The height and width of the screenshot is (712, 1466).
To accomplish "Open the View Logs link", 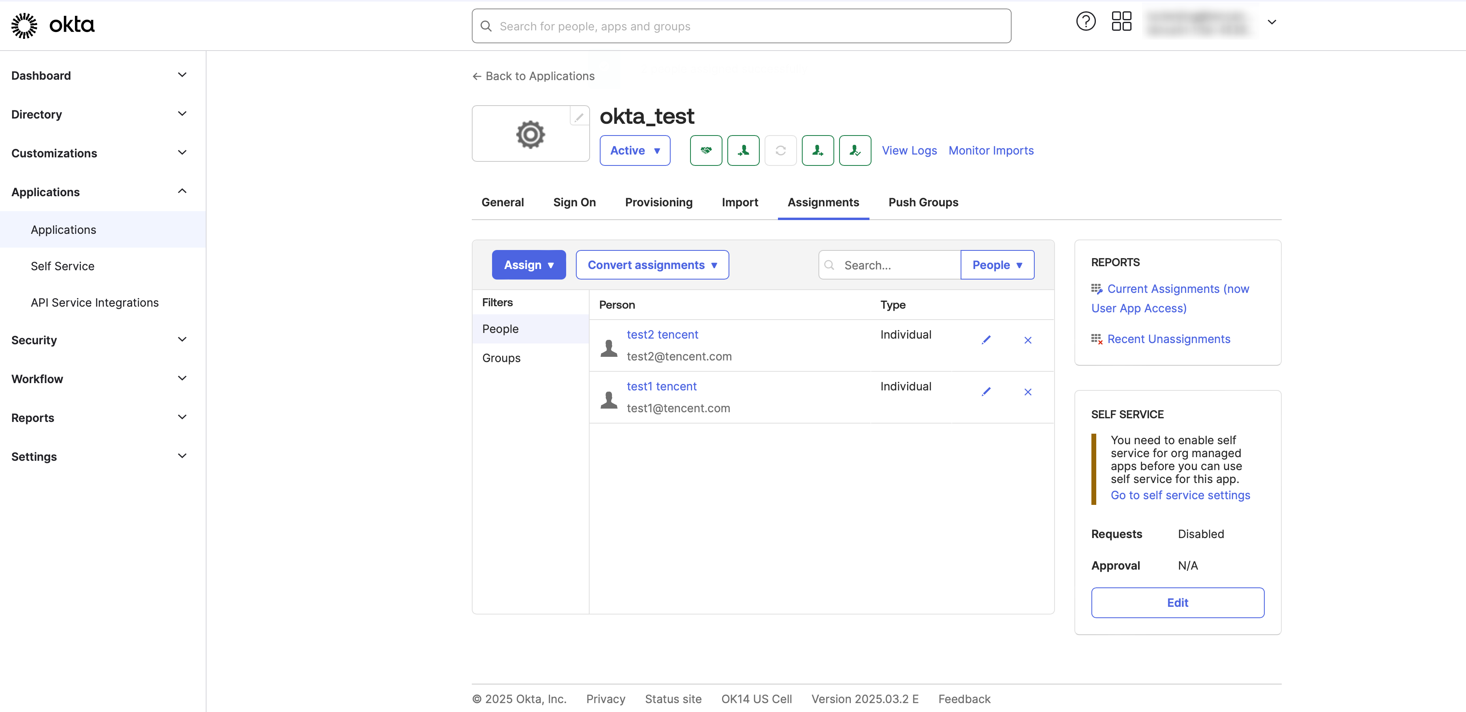I will click(x=909, y=151).
